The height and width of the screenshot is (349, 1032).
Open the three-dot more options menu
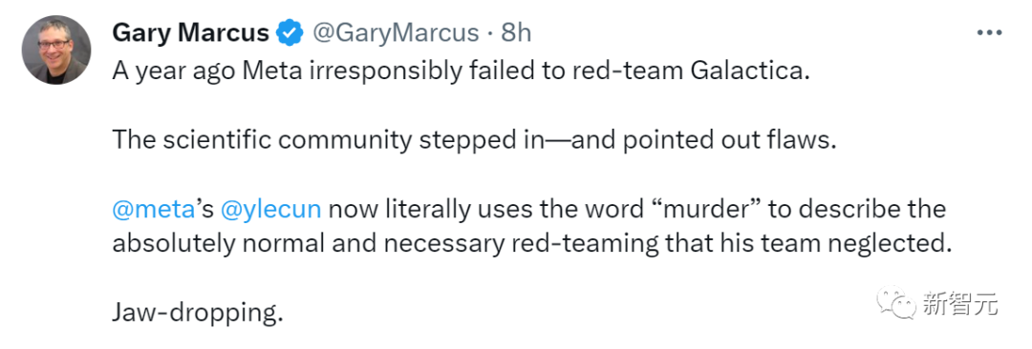point(989,32)
